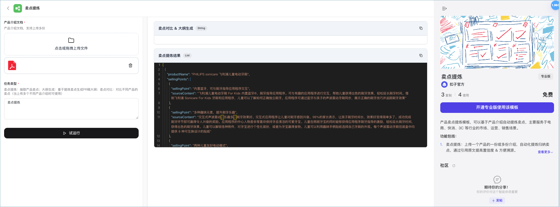Image resolution: width=559 pixels, height=207 pixels.
Task: Focus the 任务类型 text field
Action: 71,109
